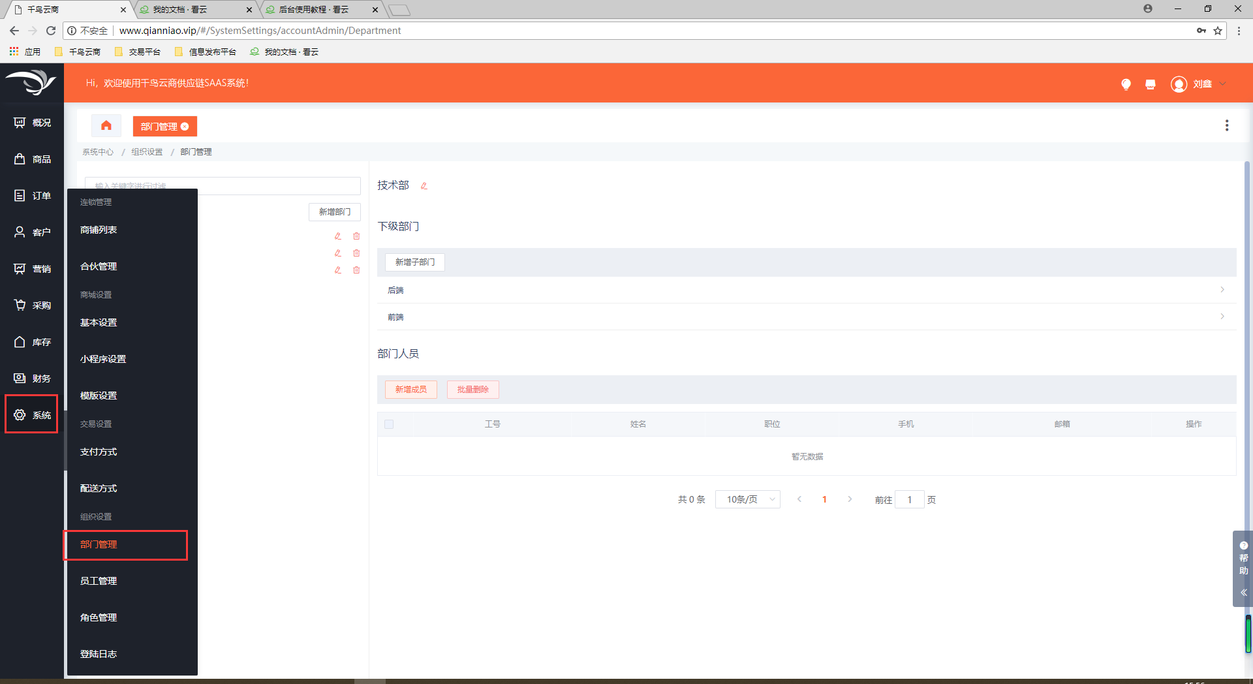Open the 商品 products section
The height and width of the screenshot is (684, 1253).
32,159
